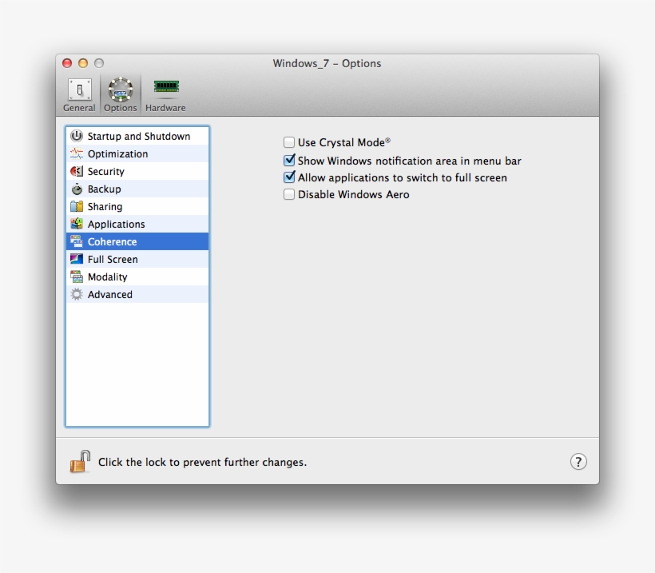The width and height of the screenshot is (655, 573).
Task: Click the Backup compass icon
Action: (77, 189)
